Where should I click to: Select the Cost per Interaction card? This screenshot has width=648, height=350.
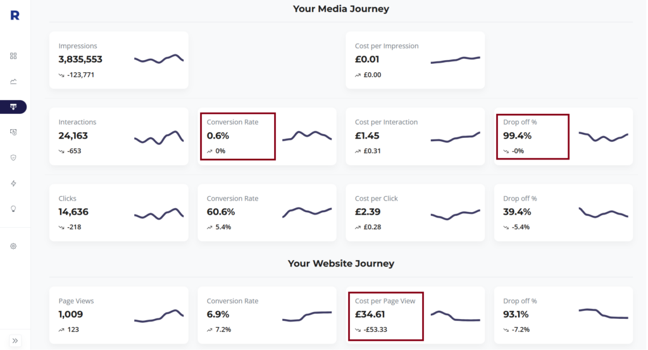[x=415, y=136]
